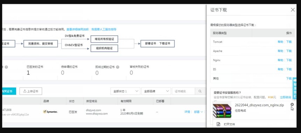Image resolution: width=301 pixels, height=133 pixels.
Task: Download the IIS certificate
Action: (289, 69)
